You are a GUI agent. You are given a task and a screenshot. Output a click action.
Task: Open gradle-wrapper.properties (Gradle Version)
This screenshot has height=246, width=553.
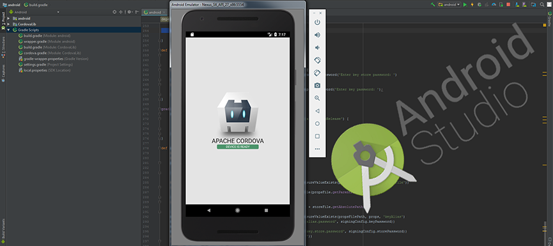point(53,59)
